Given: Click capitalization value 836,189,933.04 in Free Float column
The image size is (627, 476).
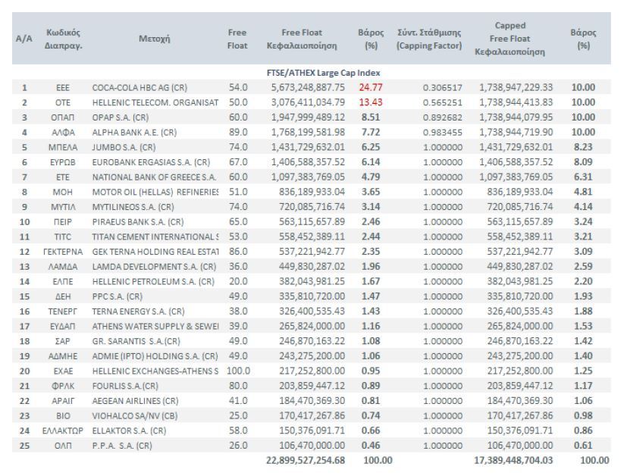Looking at the screenshot, I should 312,193.
